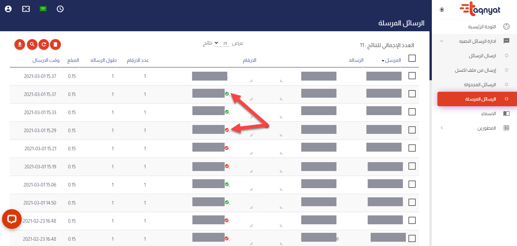Open the live chat bubble widget
This screenshot has width=517, height=246.
tap(12, 219)
